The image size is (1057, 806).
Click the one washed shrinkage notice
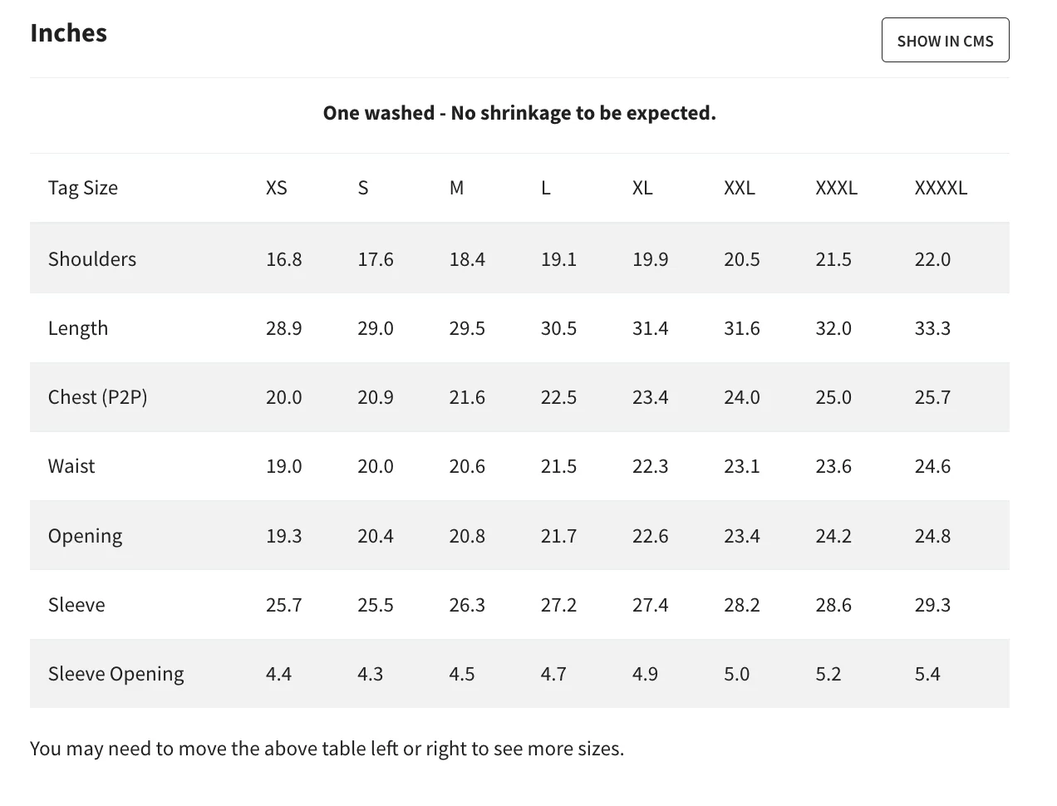pos(519,113)
